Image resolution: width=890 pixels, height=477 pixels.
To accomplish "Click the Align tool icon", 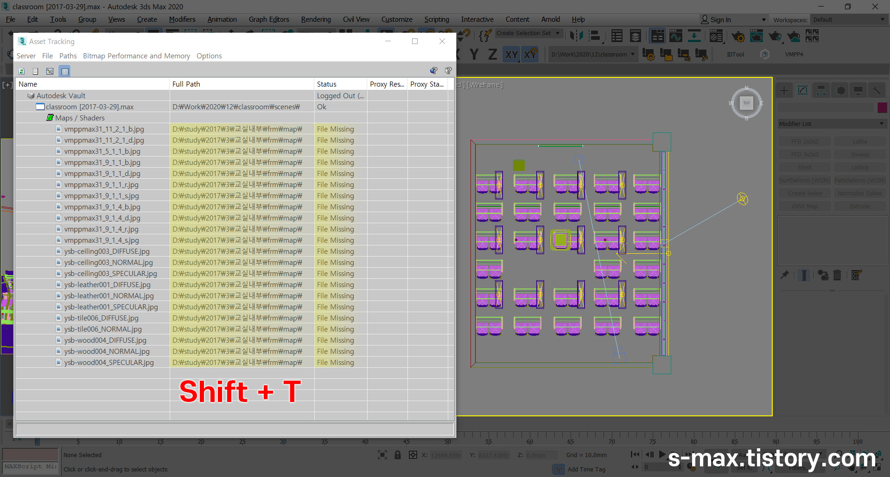I will click(595, 36).
